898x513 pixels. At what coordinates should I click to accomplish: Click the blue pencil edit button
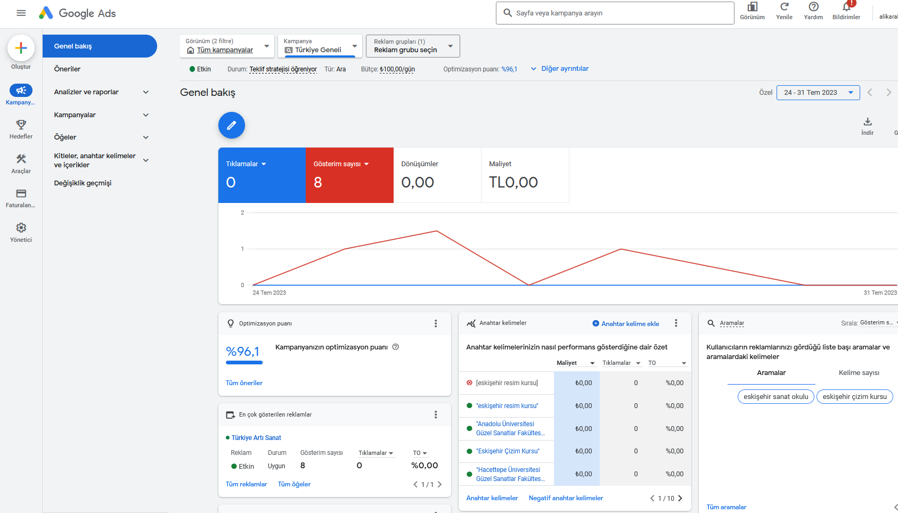[x=232, y=125]
